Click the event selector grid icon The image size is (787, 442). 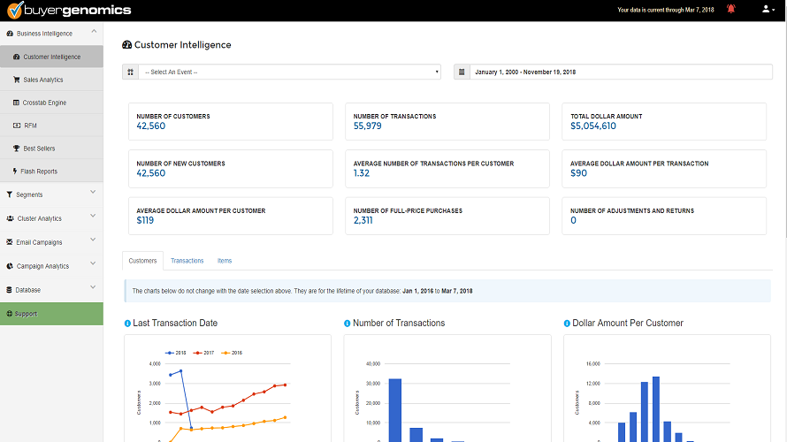tap(131, 72)
